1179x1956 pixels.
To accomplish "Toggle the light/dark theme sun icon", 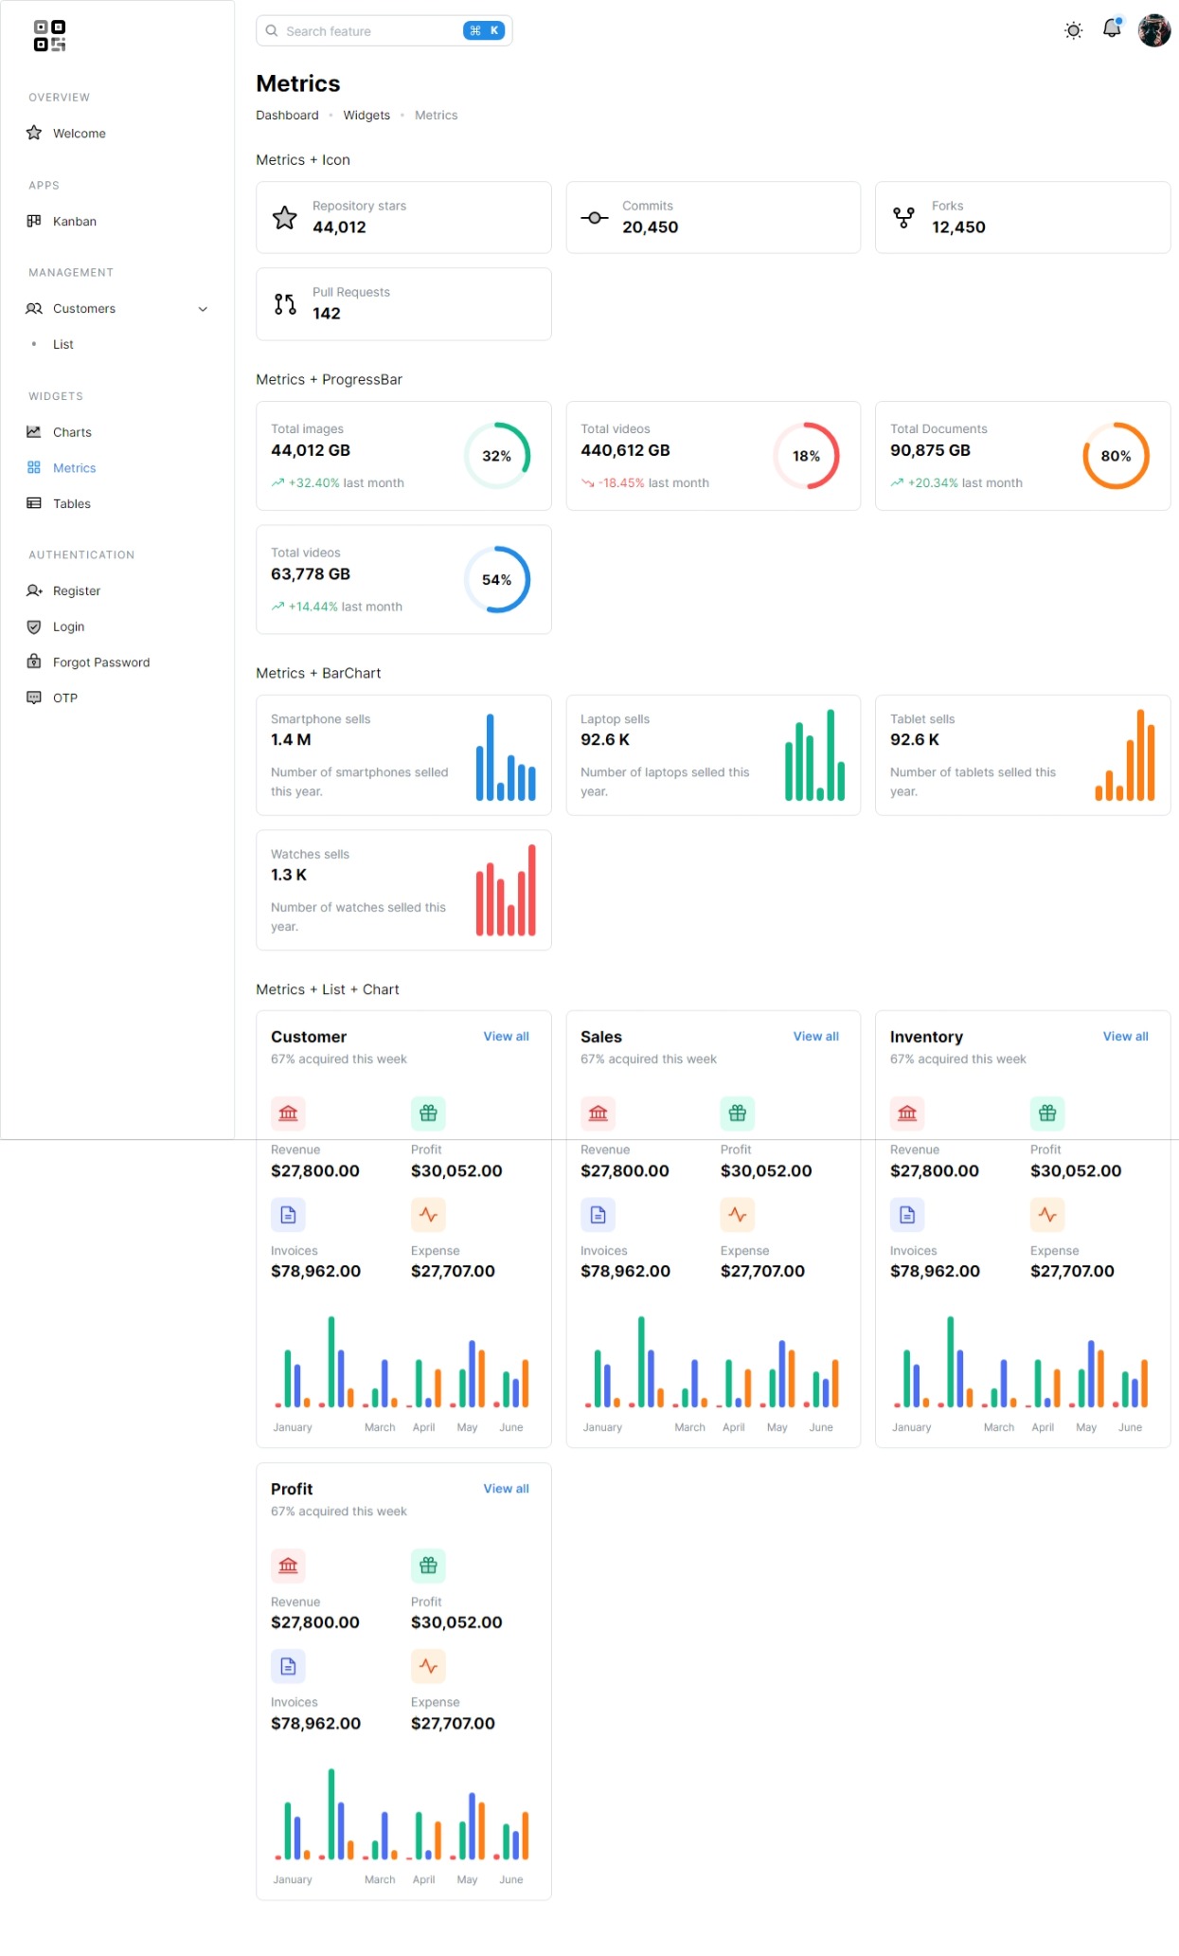I will coord(1073,30).
